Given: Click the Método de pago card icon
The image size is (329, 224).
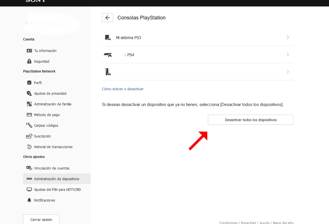Looking at the screenshot, I should coord(29,115).
